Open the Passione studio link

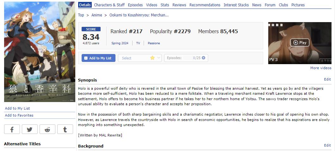(154, 43)
